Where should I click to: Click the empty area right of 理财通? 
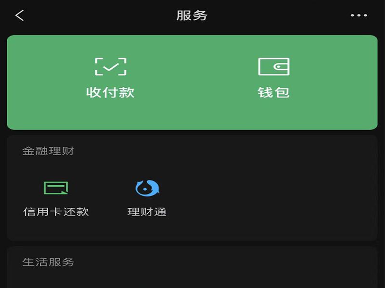[270, 198]
